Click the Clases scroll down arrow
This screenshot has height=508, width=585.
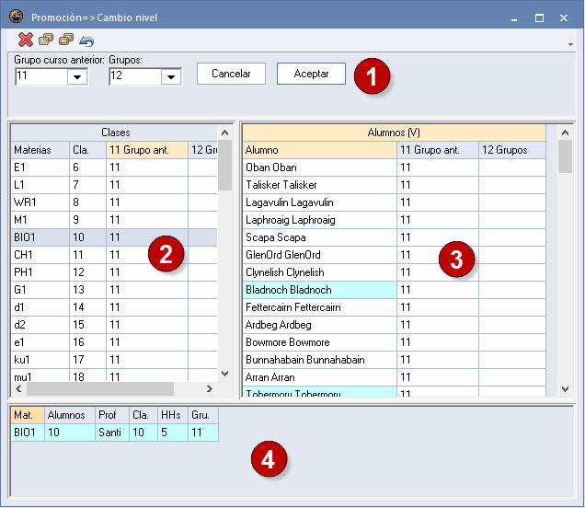225,374
